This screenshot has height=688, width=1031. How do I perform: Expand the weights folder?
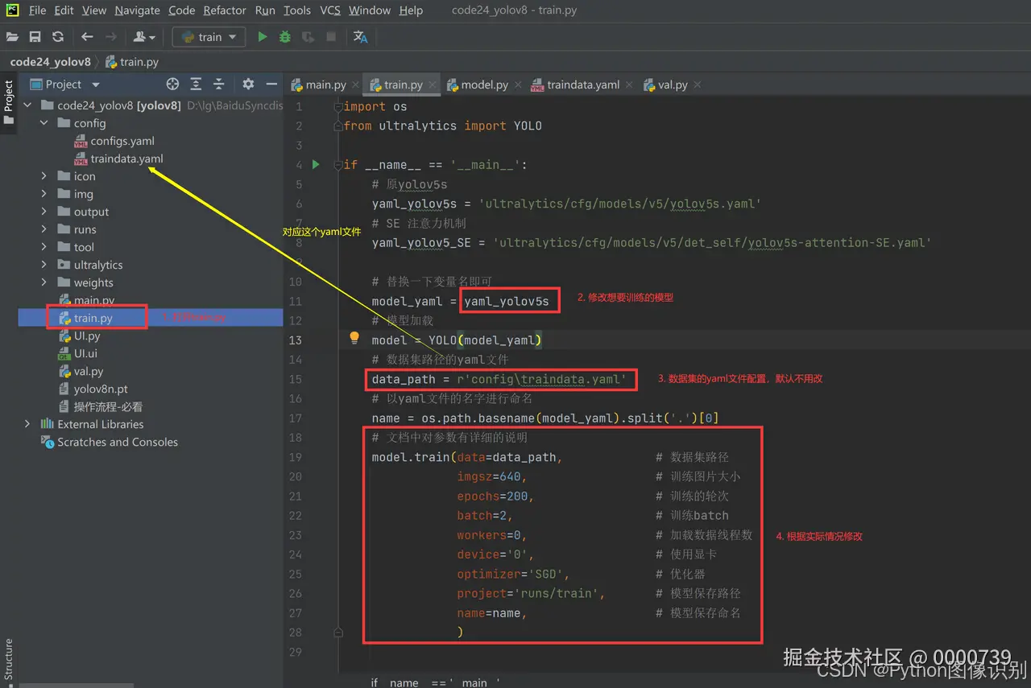click(x=44, y=282)
